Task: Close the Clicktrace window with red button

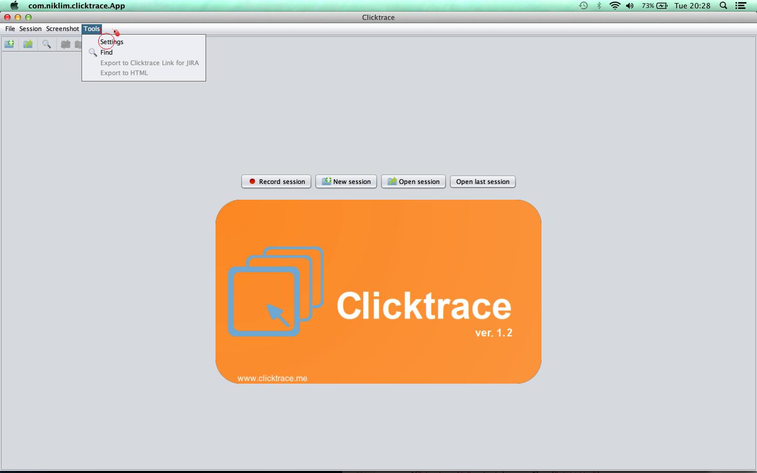Action: pos(7,17)
